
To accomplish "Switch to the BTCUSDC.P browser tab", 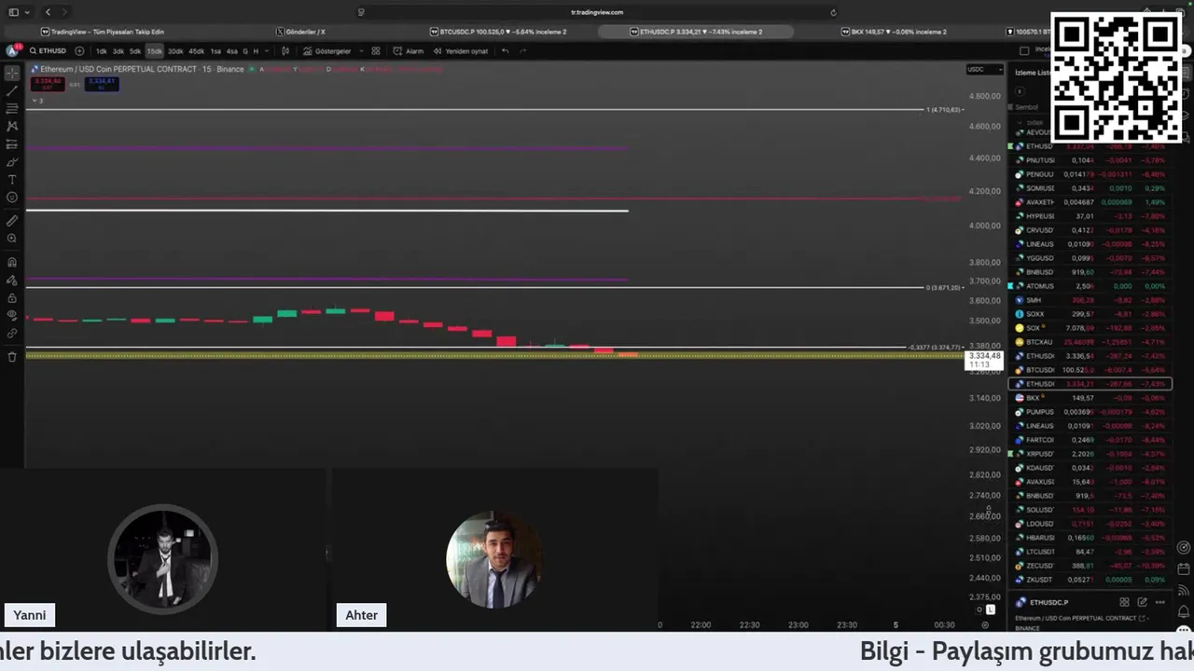I will pyautogui.click(x=498, y=32).
